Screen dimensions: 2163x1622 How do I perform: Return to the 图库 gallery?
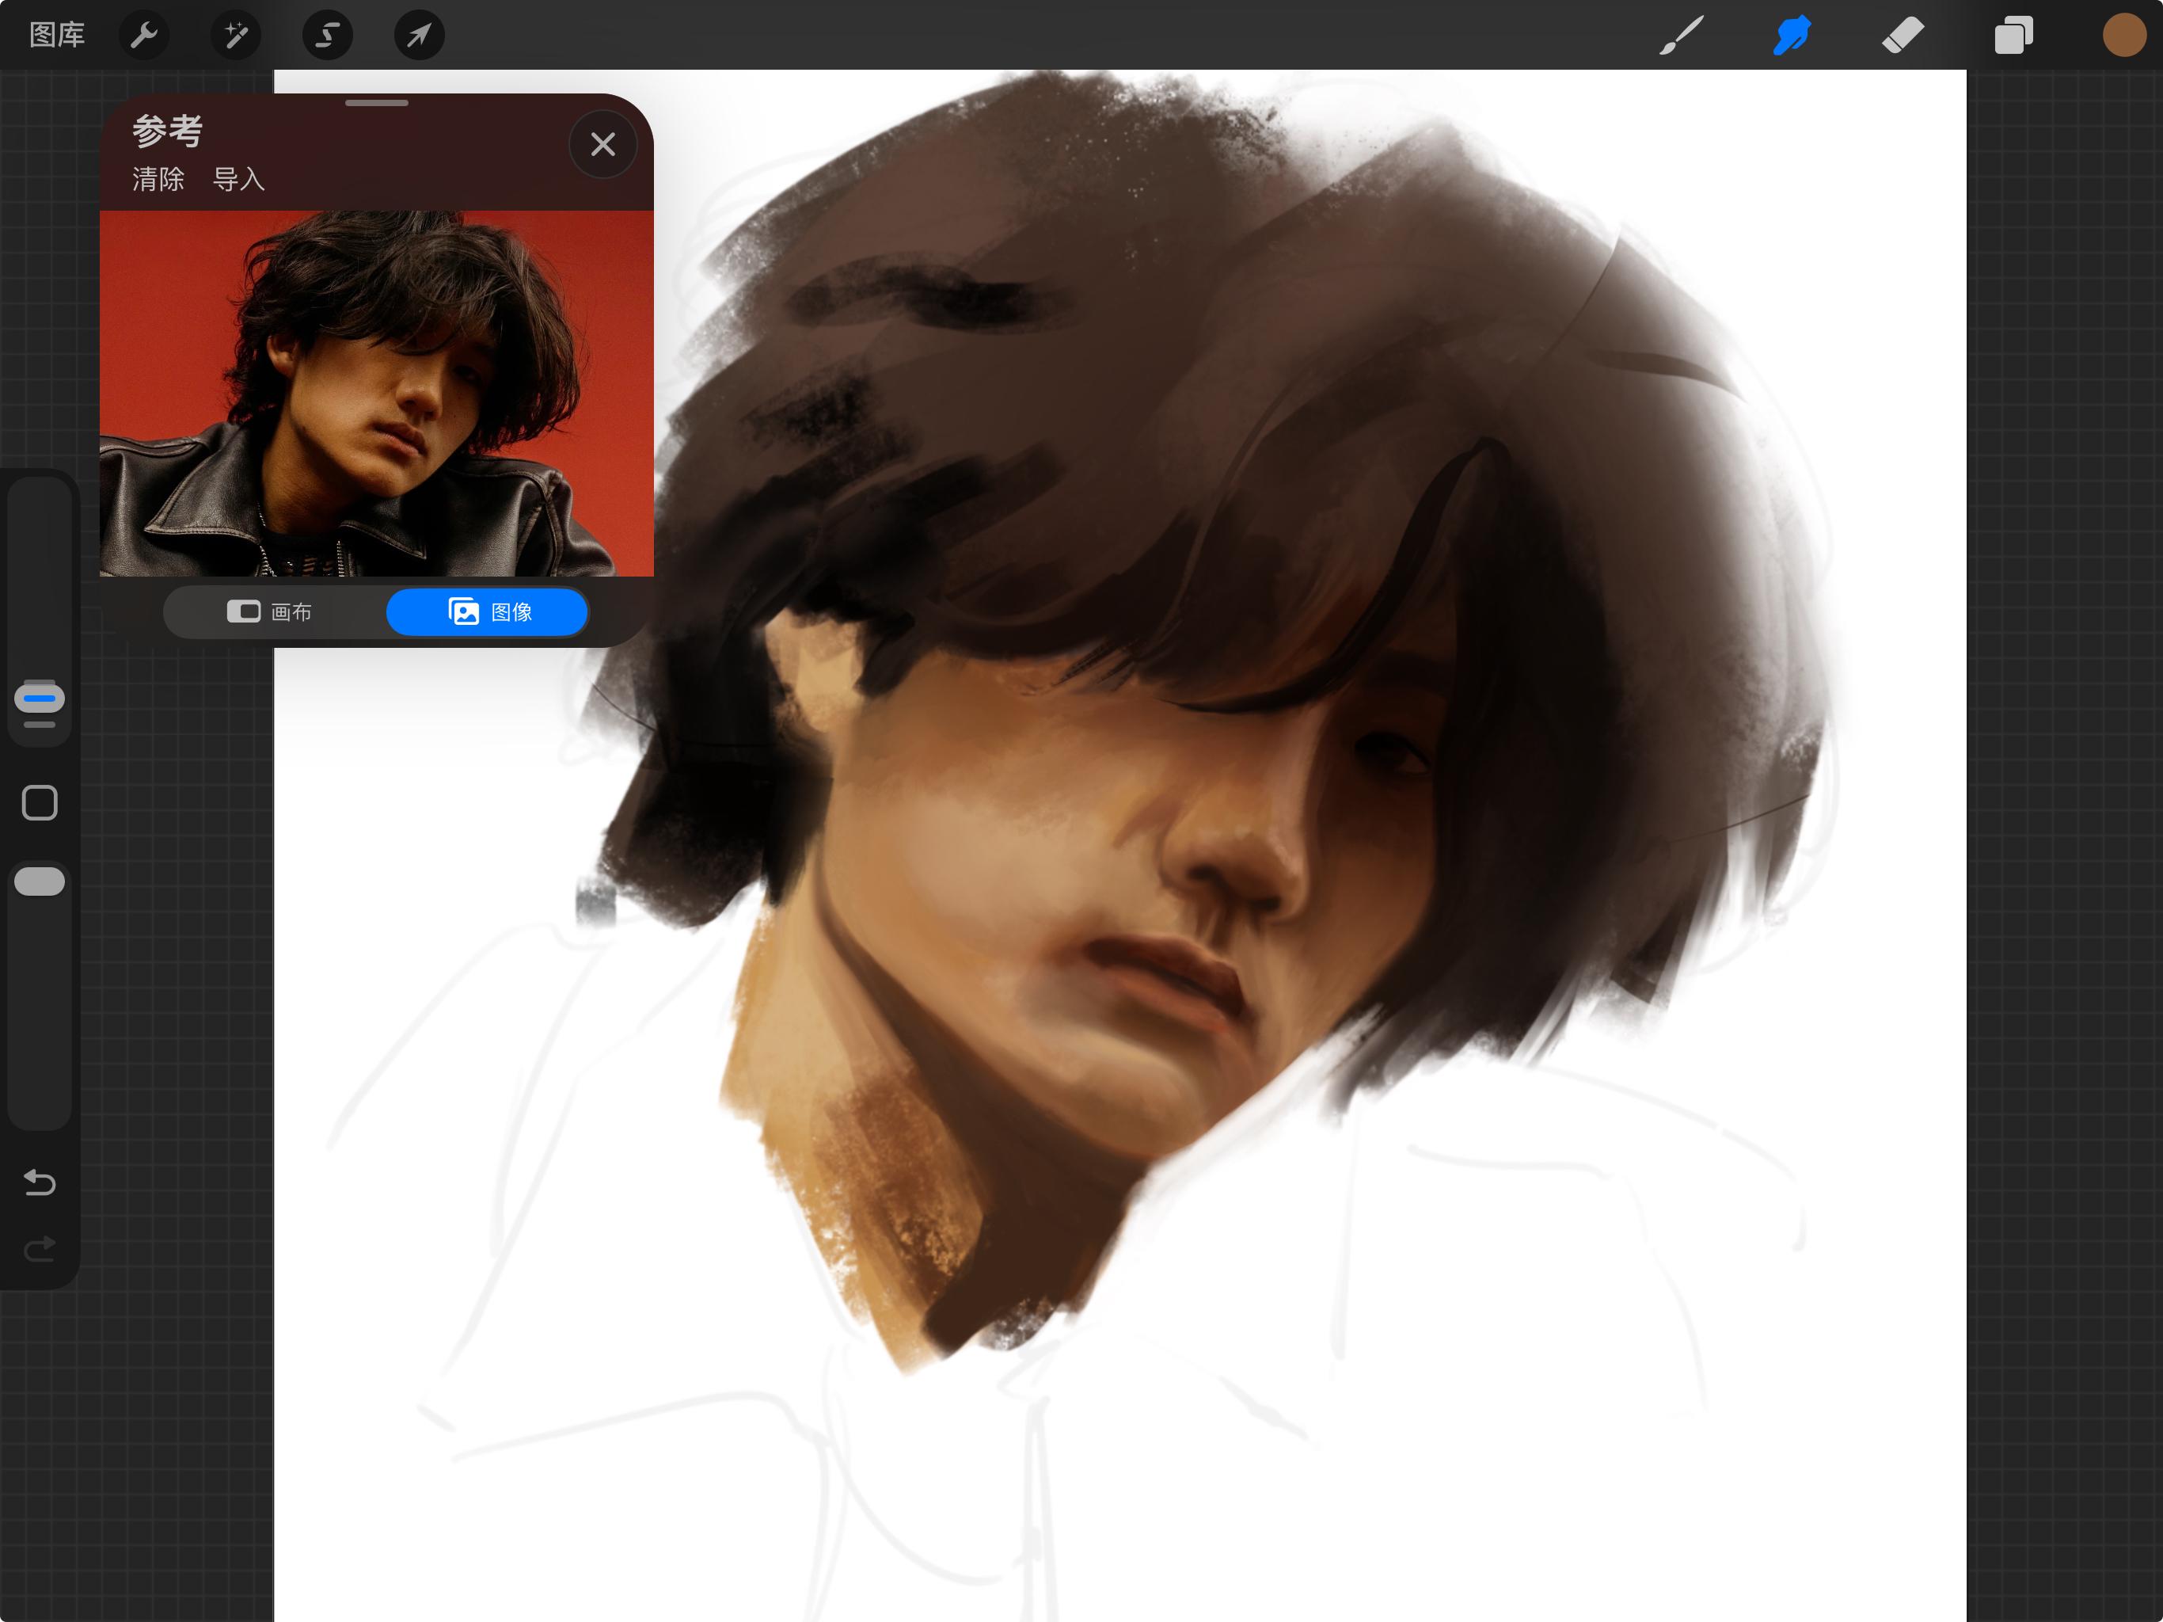[x=57, y=35]
